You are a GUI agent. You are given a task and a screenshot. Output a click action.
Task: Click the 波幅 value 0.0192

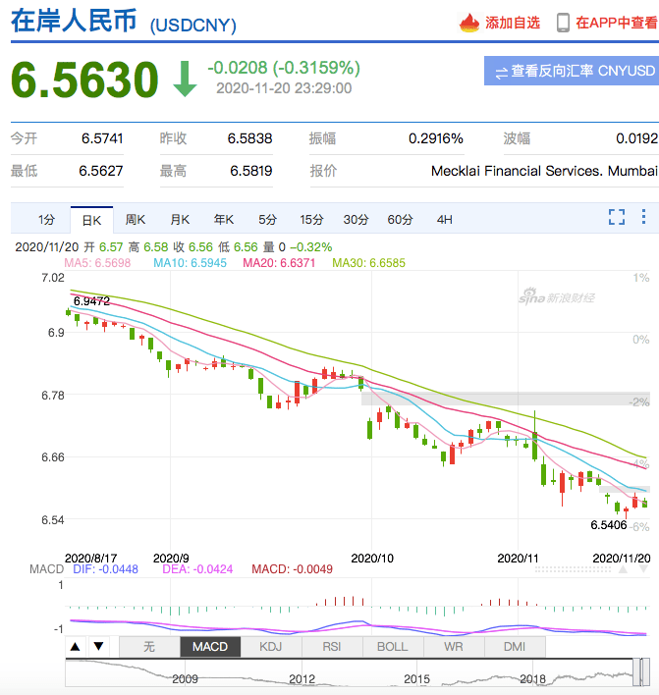click(x=636, y=138)
